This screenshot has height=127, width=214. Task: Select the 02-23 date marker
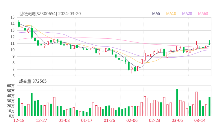point(155,120)
